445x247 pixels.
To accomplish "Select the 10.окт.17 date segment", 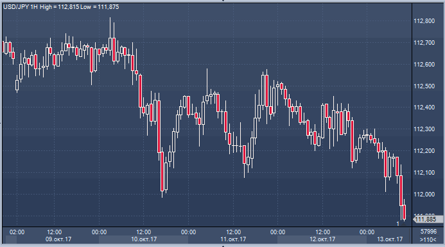I will click(x=143, y=239).
